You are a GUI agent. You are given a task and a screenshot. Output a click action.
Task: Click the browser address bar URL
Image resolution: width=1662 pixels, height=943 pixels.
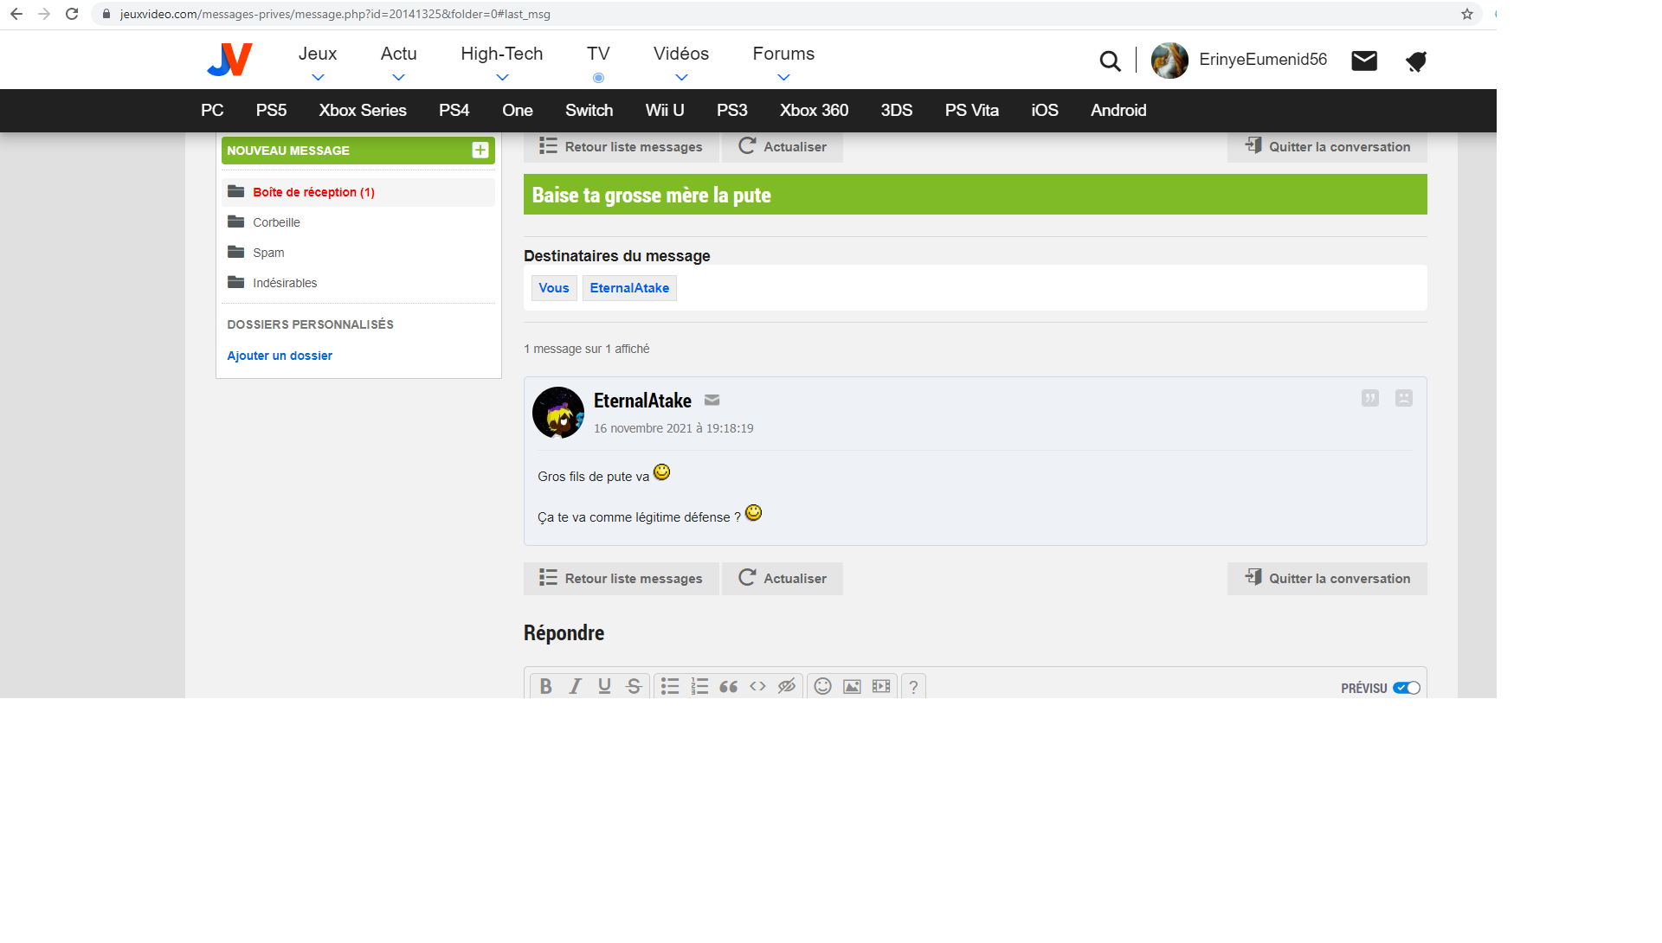[335, 14]
